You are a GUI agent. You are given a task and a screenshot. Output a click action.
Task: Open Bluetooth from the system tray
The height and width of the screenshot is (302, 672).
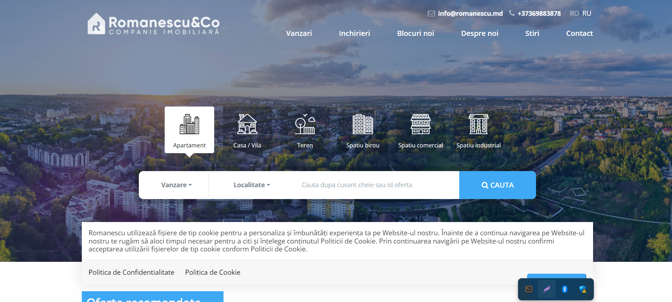tap(564, 289)
